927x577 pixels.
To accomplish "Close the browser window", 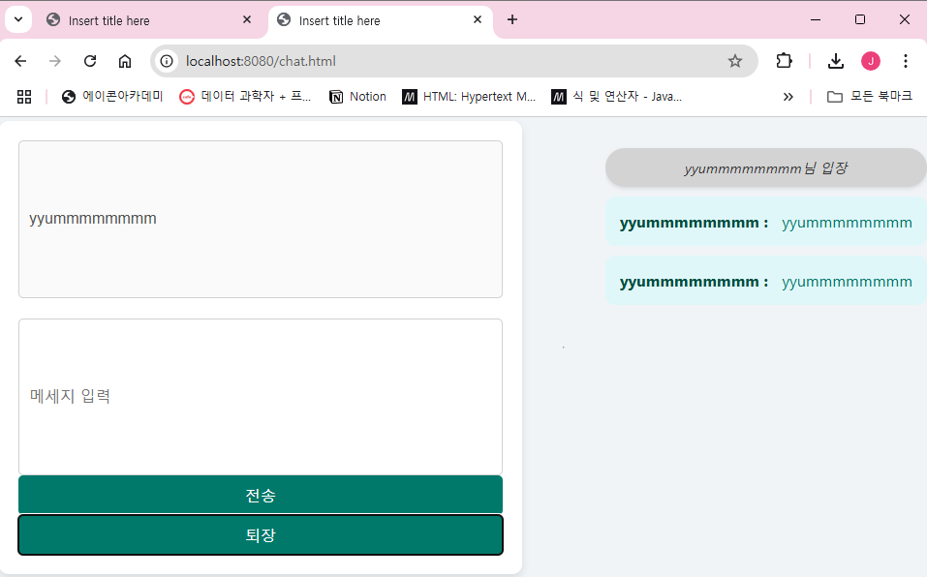I will (x=905, y=20).
